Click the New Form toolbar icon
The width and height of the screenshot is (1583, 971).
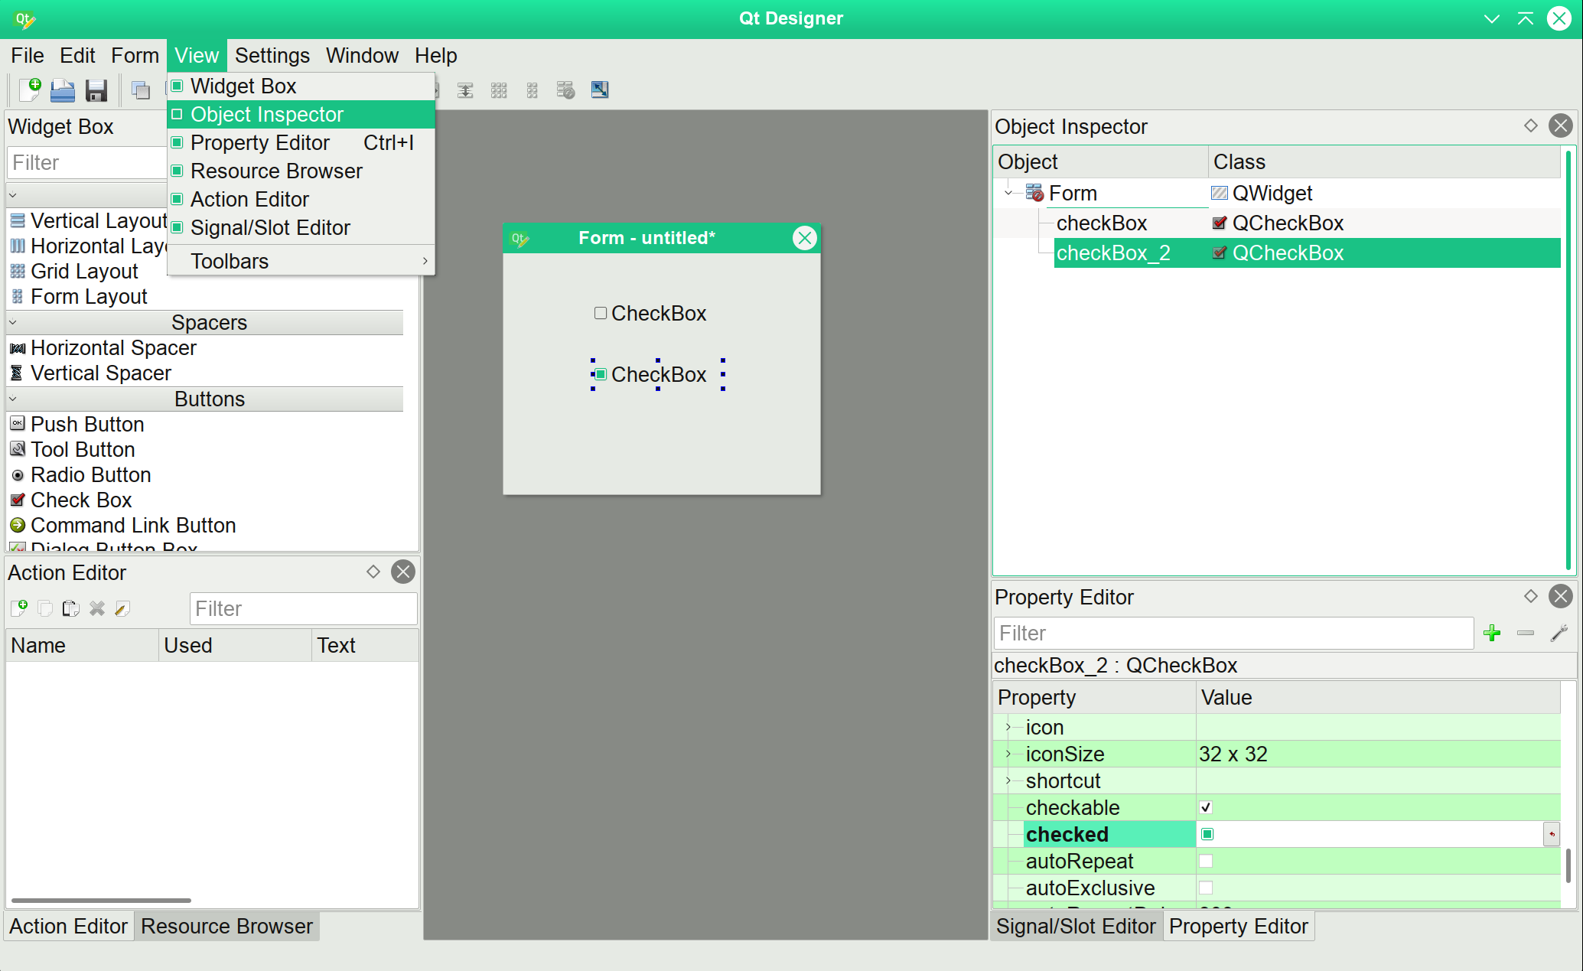pyautogui.click(x=30, y=90)
